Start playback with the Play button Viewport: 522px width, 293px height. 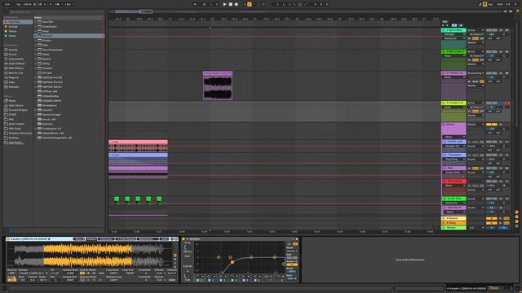[x=225, y=4]
